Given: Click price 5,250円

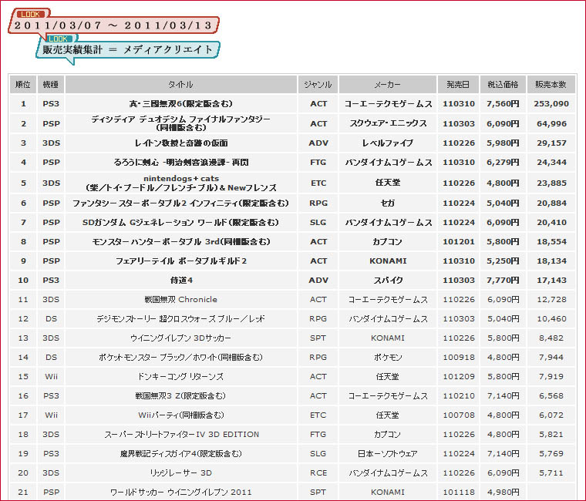Looking at the screenshot, I should click(503, 261).
